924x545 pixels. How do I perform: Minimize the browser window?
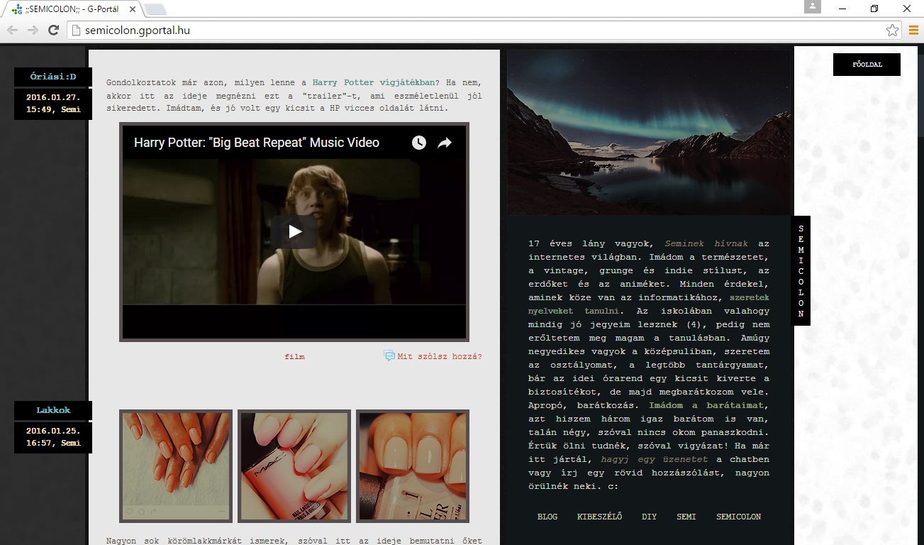[842, 8]
